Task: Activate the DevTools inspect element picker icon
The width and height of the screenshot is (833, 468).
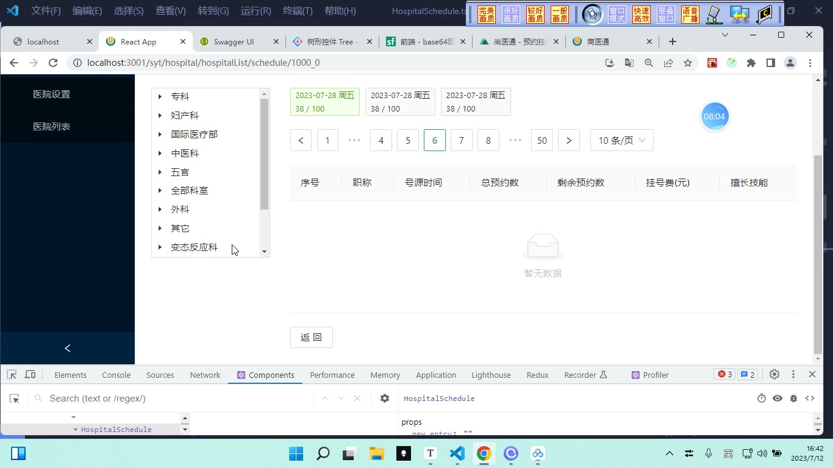Action: (12, 375)
